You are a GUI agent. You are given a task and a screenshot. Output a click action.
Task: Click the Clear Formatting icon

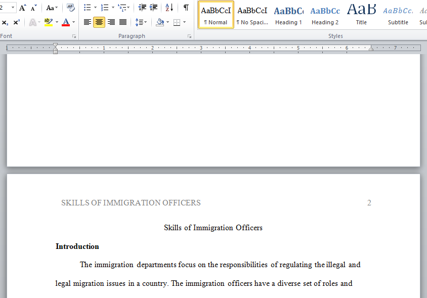[70, 8]
